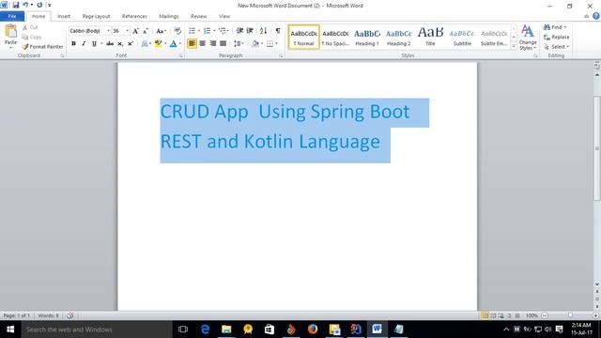This screenshot has height=338, width=601.
Task: Activate the Format Painter
Action: click(x=42, y=46)
